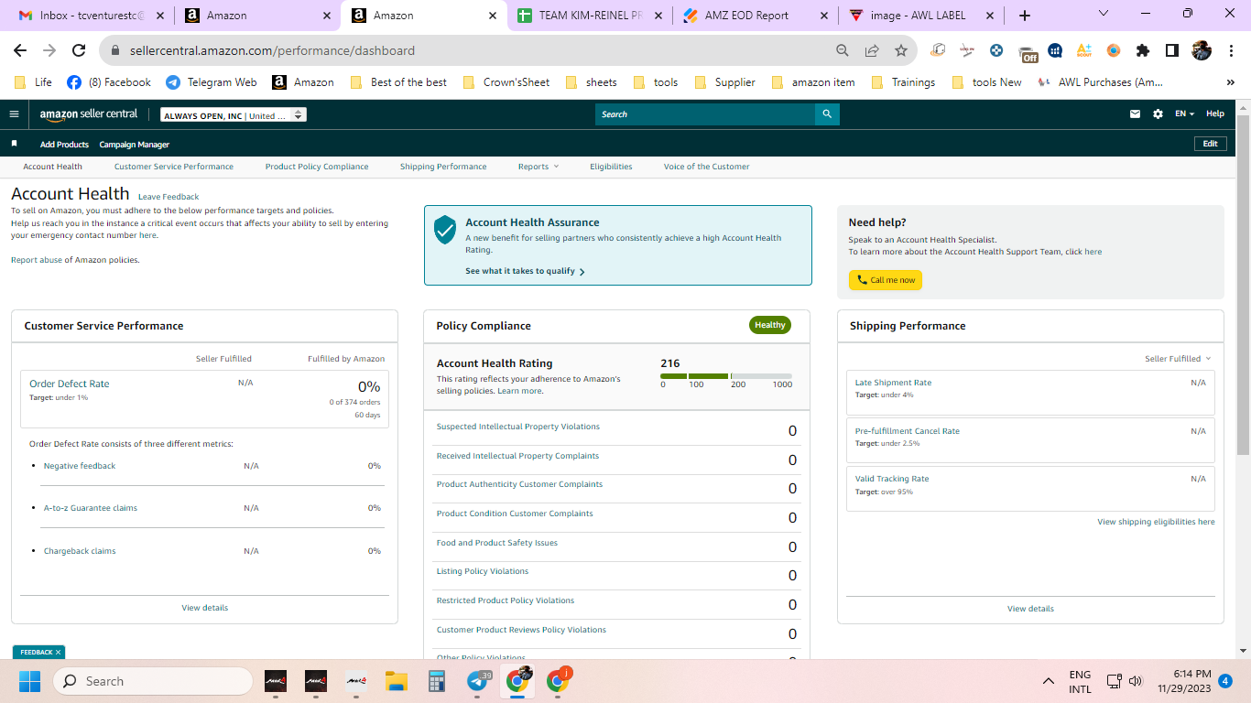The image size is (1251, 703).
Task: Open Listing Policy Violations
Action: [x=483, y=571]
